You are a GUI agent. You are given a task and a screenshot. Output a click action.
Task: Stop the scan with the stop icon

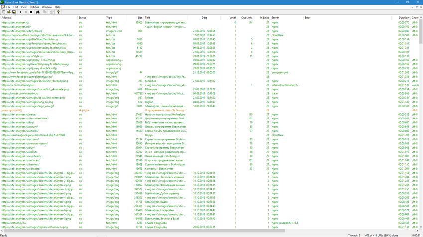click(31, 12)
